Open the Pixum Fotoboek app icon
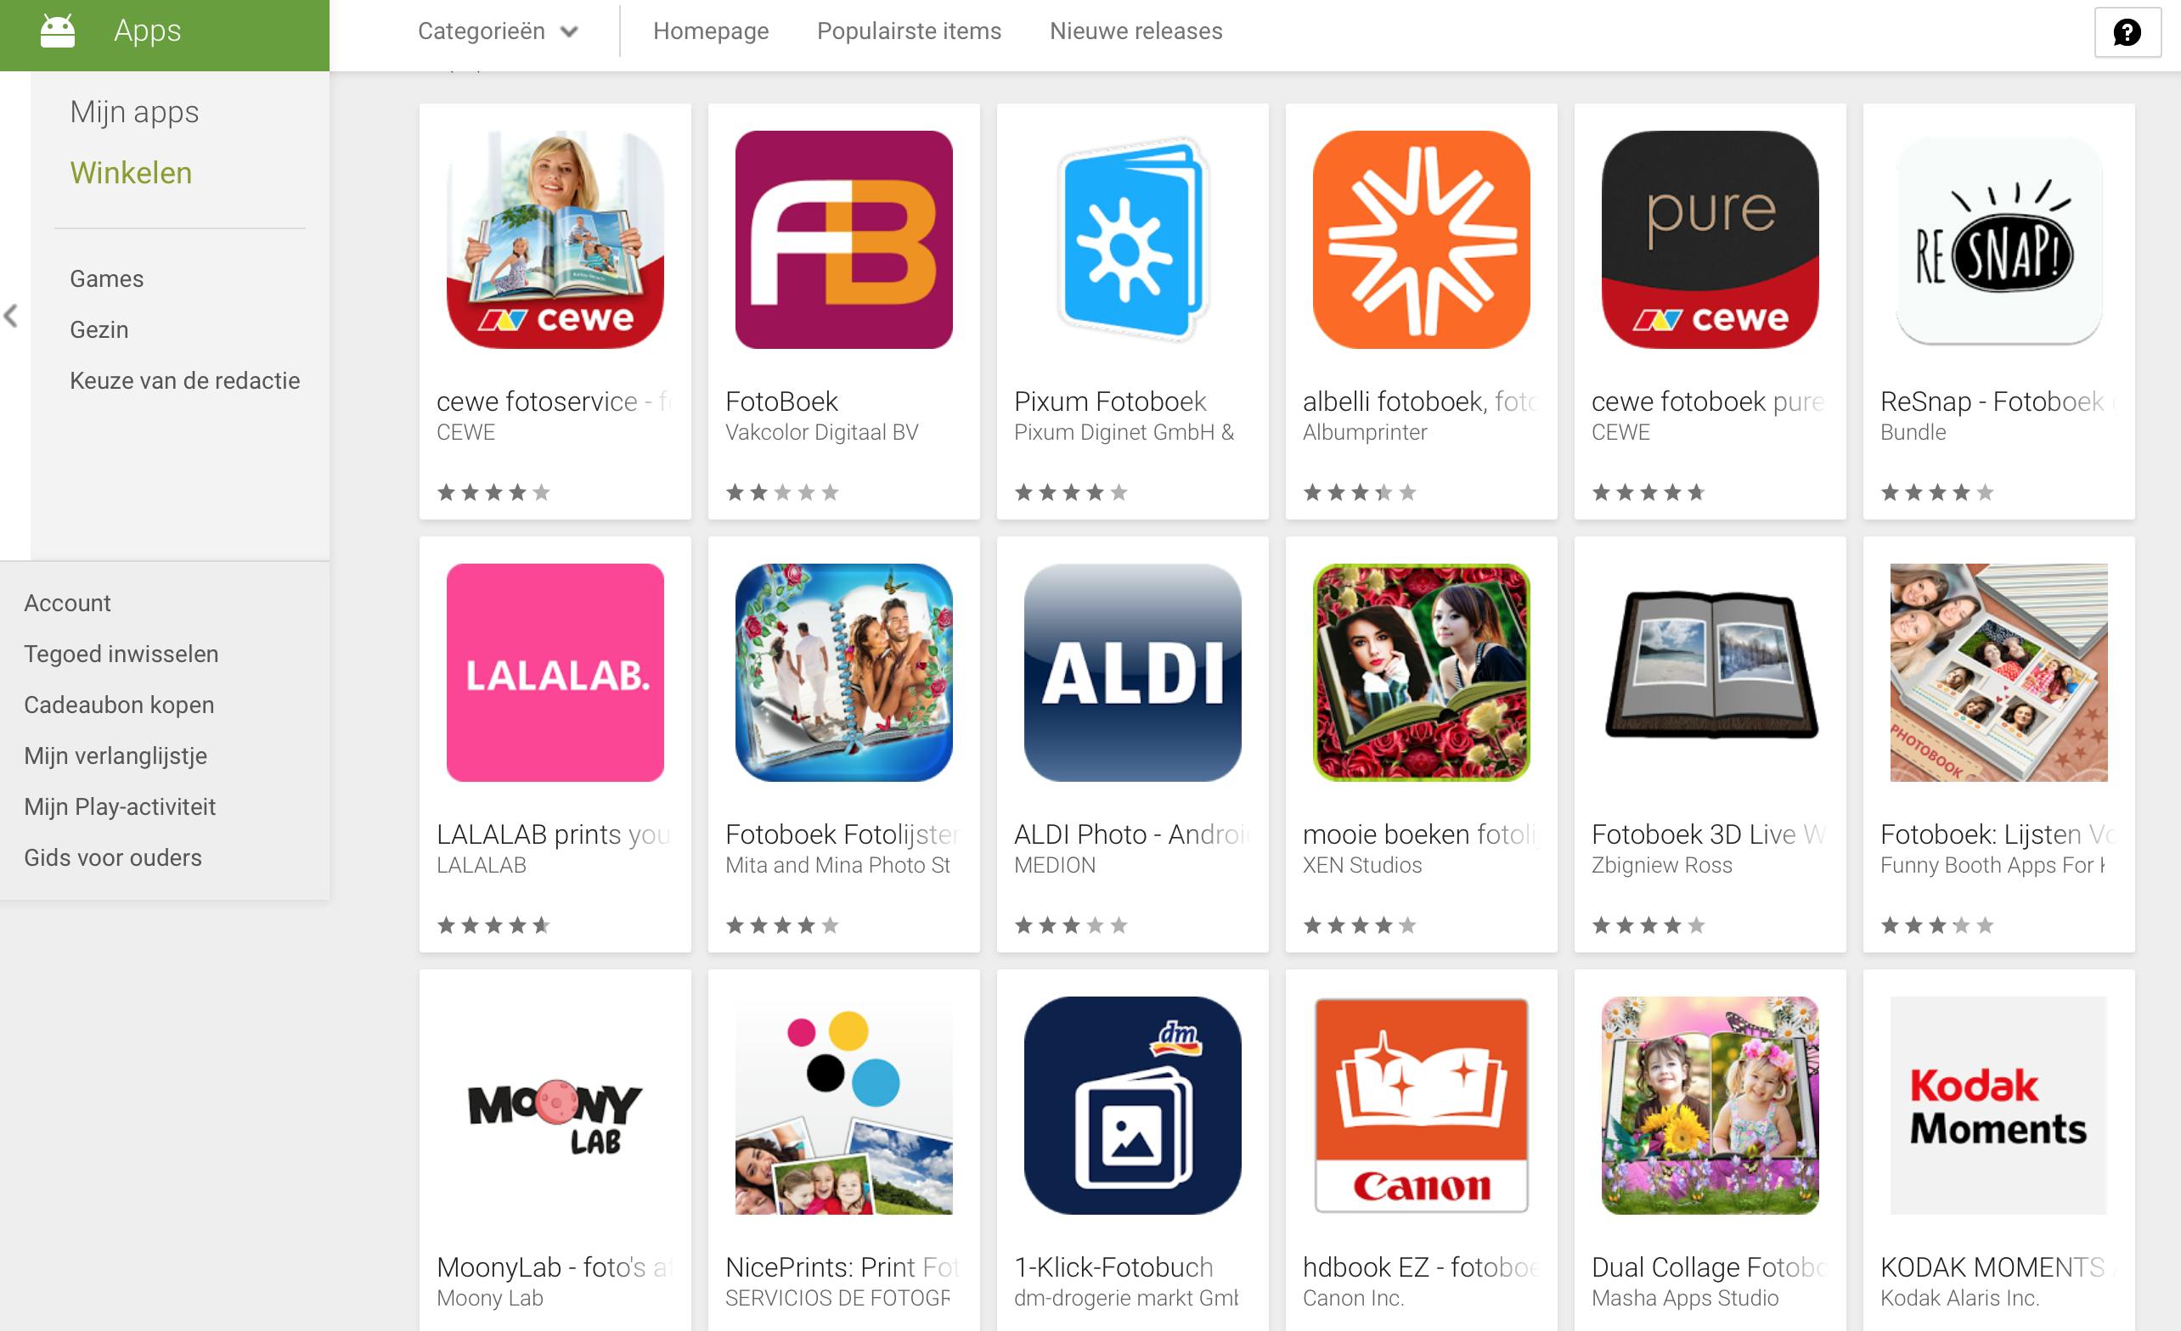 1132,240
